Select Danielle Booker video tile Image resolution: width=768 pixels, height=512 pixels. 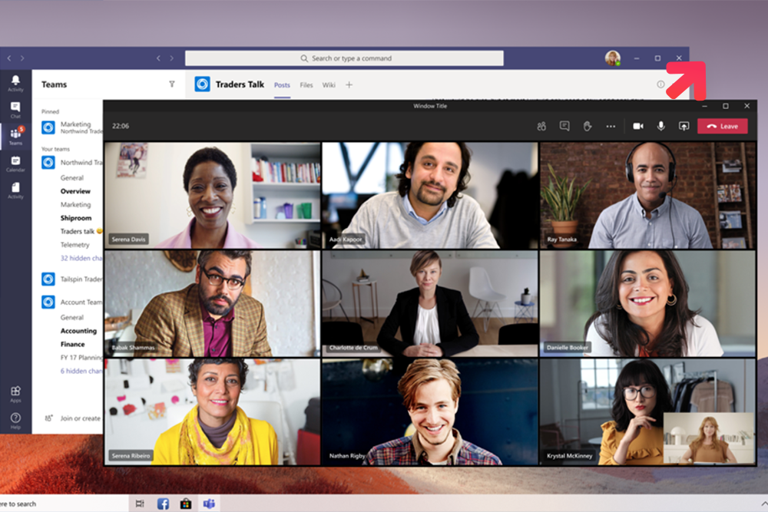pos(647,303)
